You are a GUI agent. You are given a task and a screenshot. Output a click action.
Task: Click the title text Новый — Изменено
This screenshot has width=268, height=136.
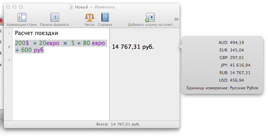coord(95,7)
